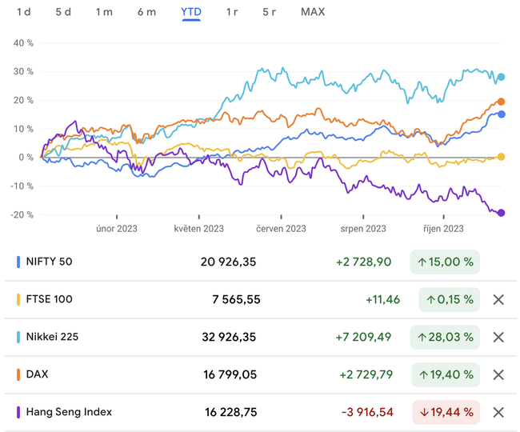This screenshot has width=520, height=432.
Task: Click the purple Hang Seng chart endpoint dot
Action: click(x=501, y=213)
